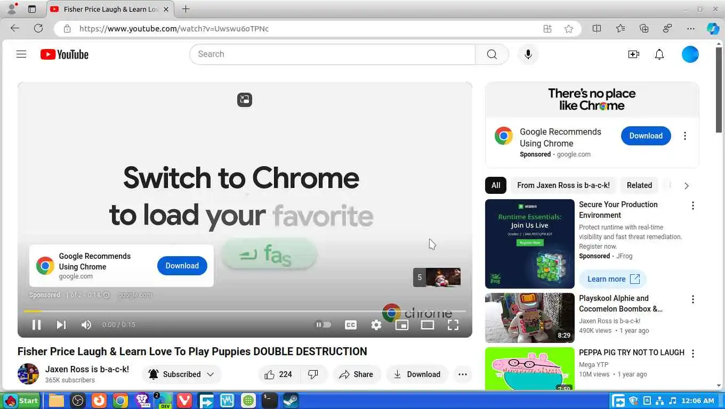This screenshot has width=725, height=409.
Task: Download the video below the player
Action: pos(418,374)
